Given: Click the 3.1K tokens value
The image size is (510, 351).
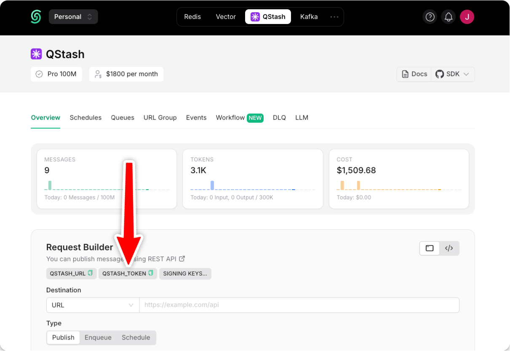Looking at the screenshot, I should [198, 170].
